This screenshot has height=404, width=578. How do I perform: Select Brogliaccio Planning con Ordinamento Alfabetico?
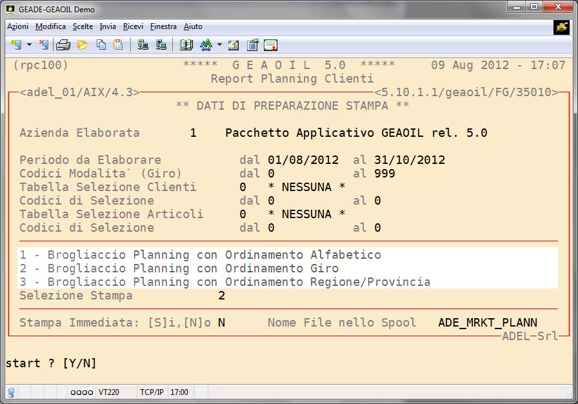point(200,255)
